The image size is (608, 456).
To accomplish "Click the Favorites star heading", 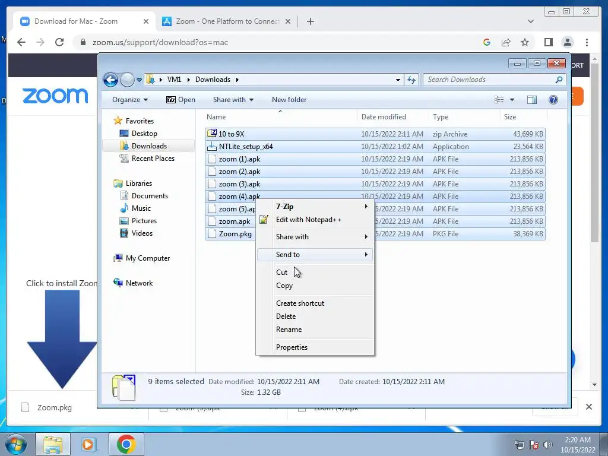I will coord(134,121).
